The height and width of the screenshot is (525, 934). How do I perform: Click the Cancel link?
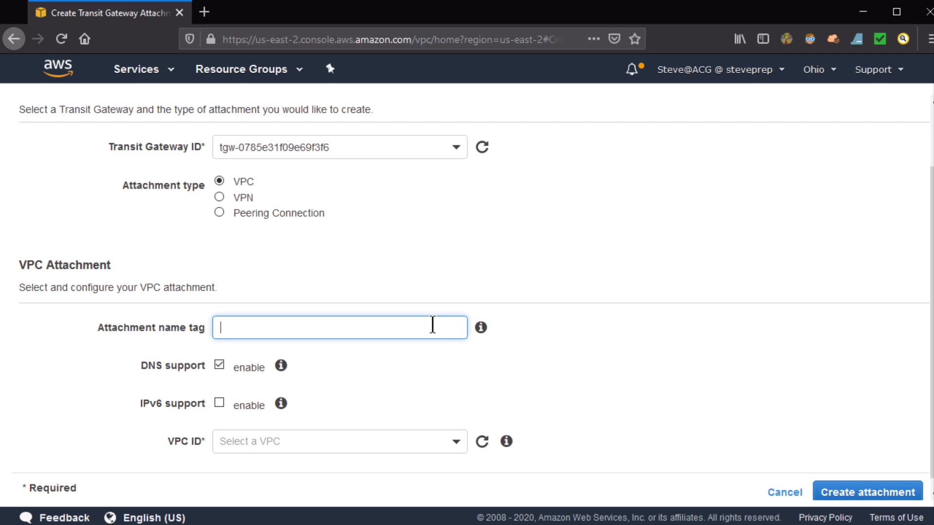(x=785, y=492)
